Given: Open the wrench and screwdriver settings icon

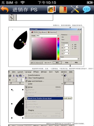Looking at the screenshot, I should pyautogui.click(x=75, y=9).
